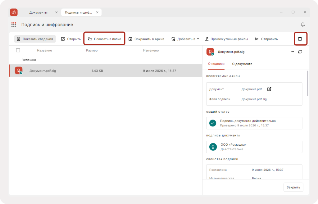Expand the Добавить в dropdown

[185, 39]
